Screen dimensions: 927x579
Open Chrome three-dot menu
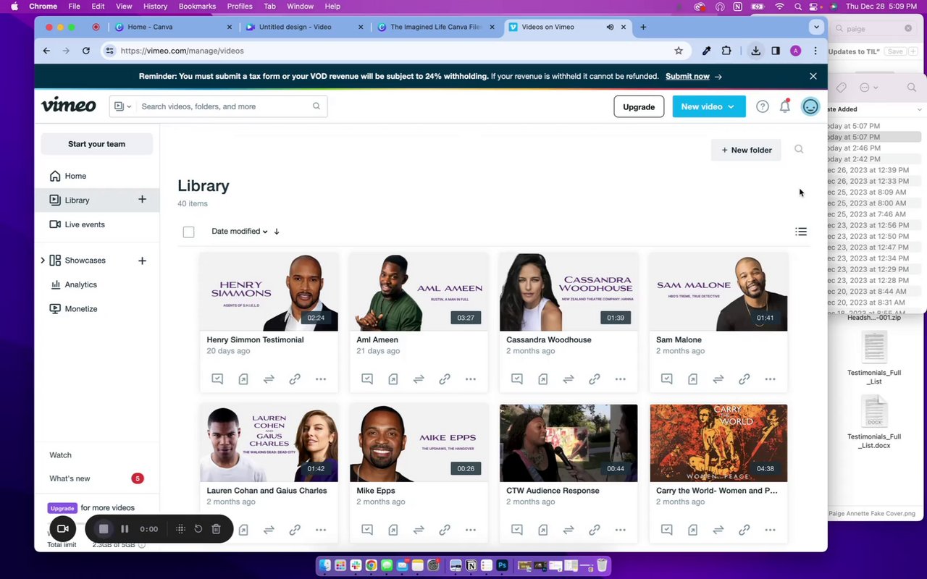[x=815, y=51]
